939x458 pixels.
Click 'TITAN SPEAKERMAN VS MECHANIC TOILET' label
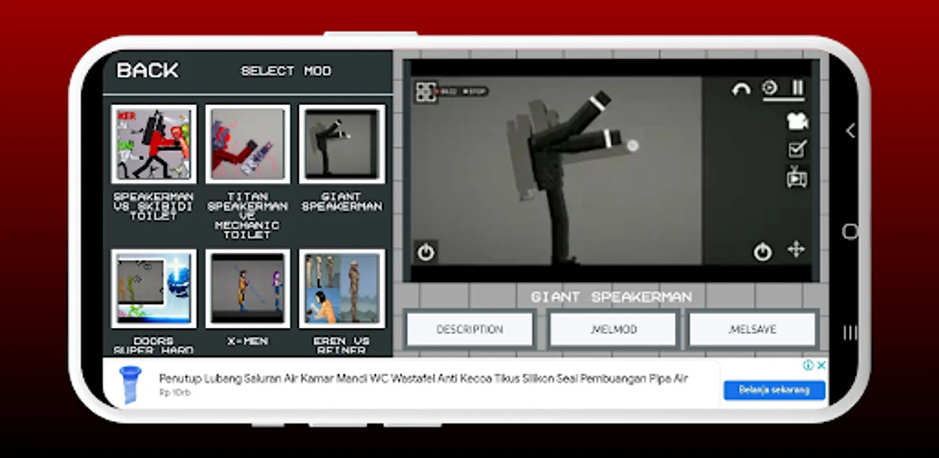(x=248, y=216)
